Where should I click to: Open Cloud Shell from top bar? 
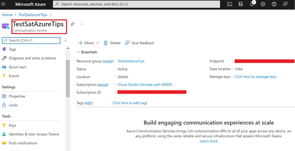click(x=229, y=4)
